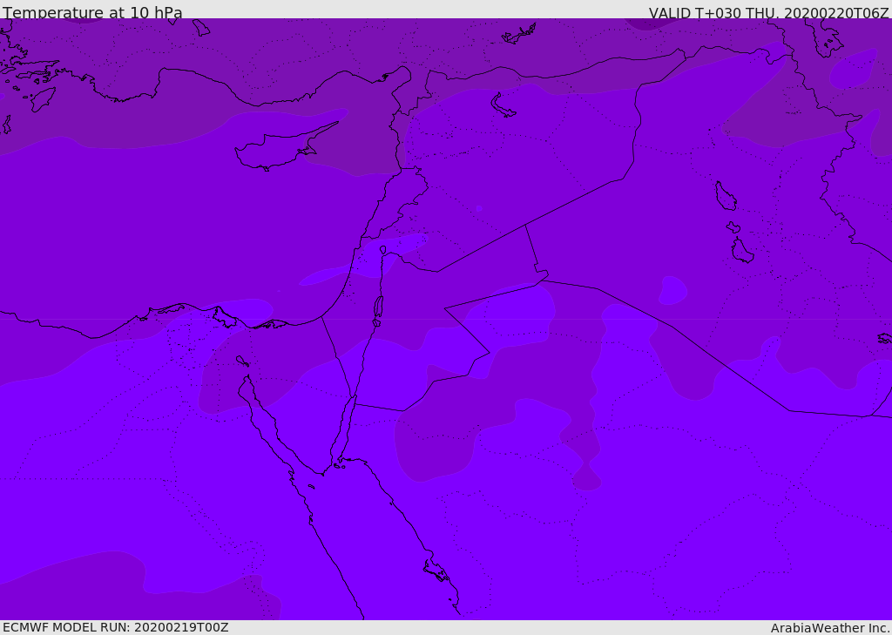Click the Red Sea coast islands
Image resolution: width=892 pixels, height=635 pixels.
tap(436, 571)
